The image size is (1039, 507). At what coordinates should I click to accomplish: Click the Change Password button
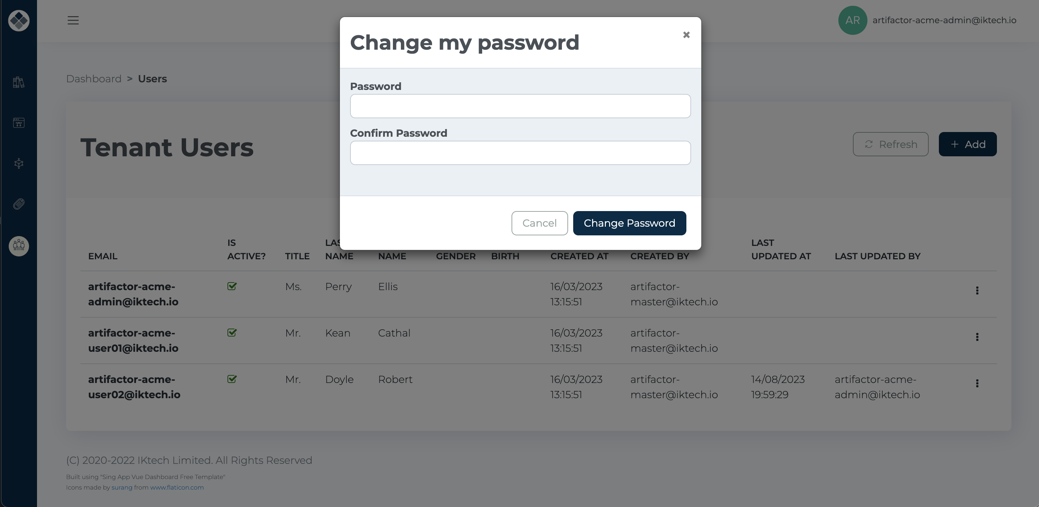coord(629,223)
